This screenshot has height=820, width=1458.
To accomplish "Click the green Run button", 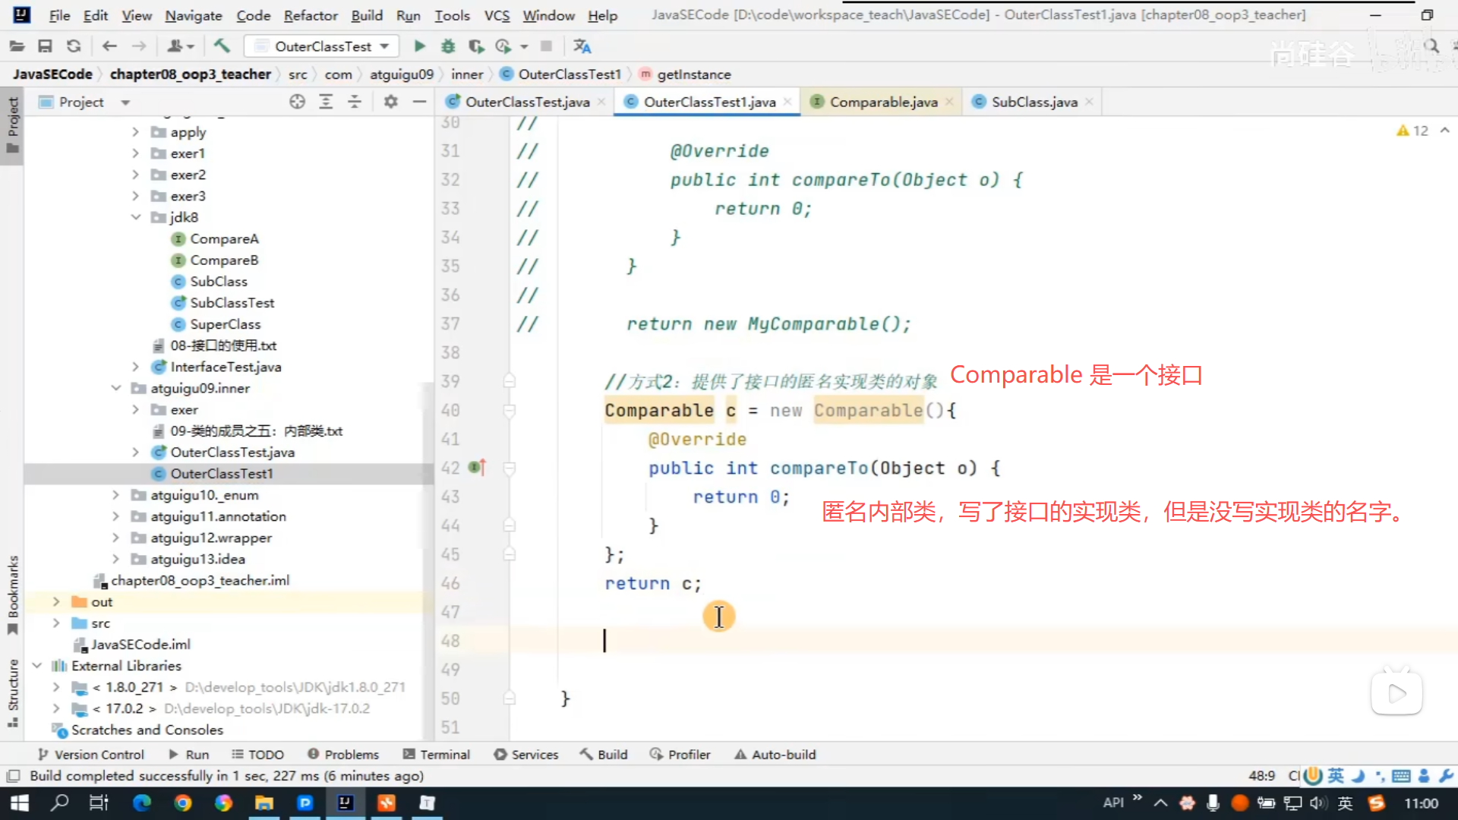I will click(x=419, y=46).
